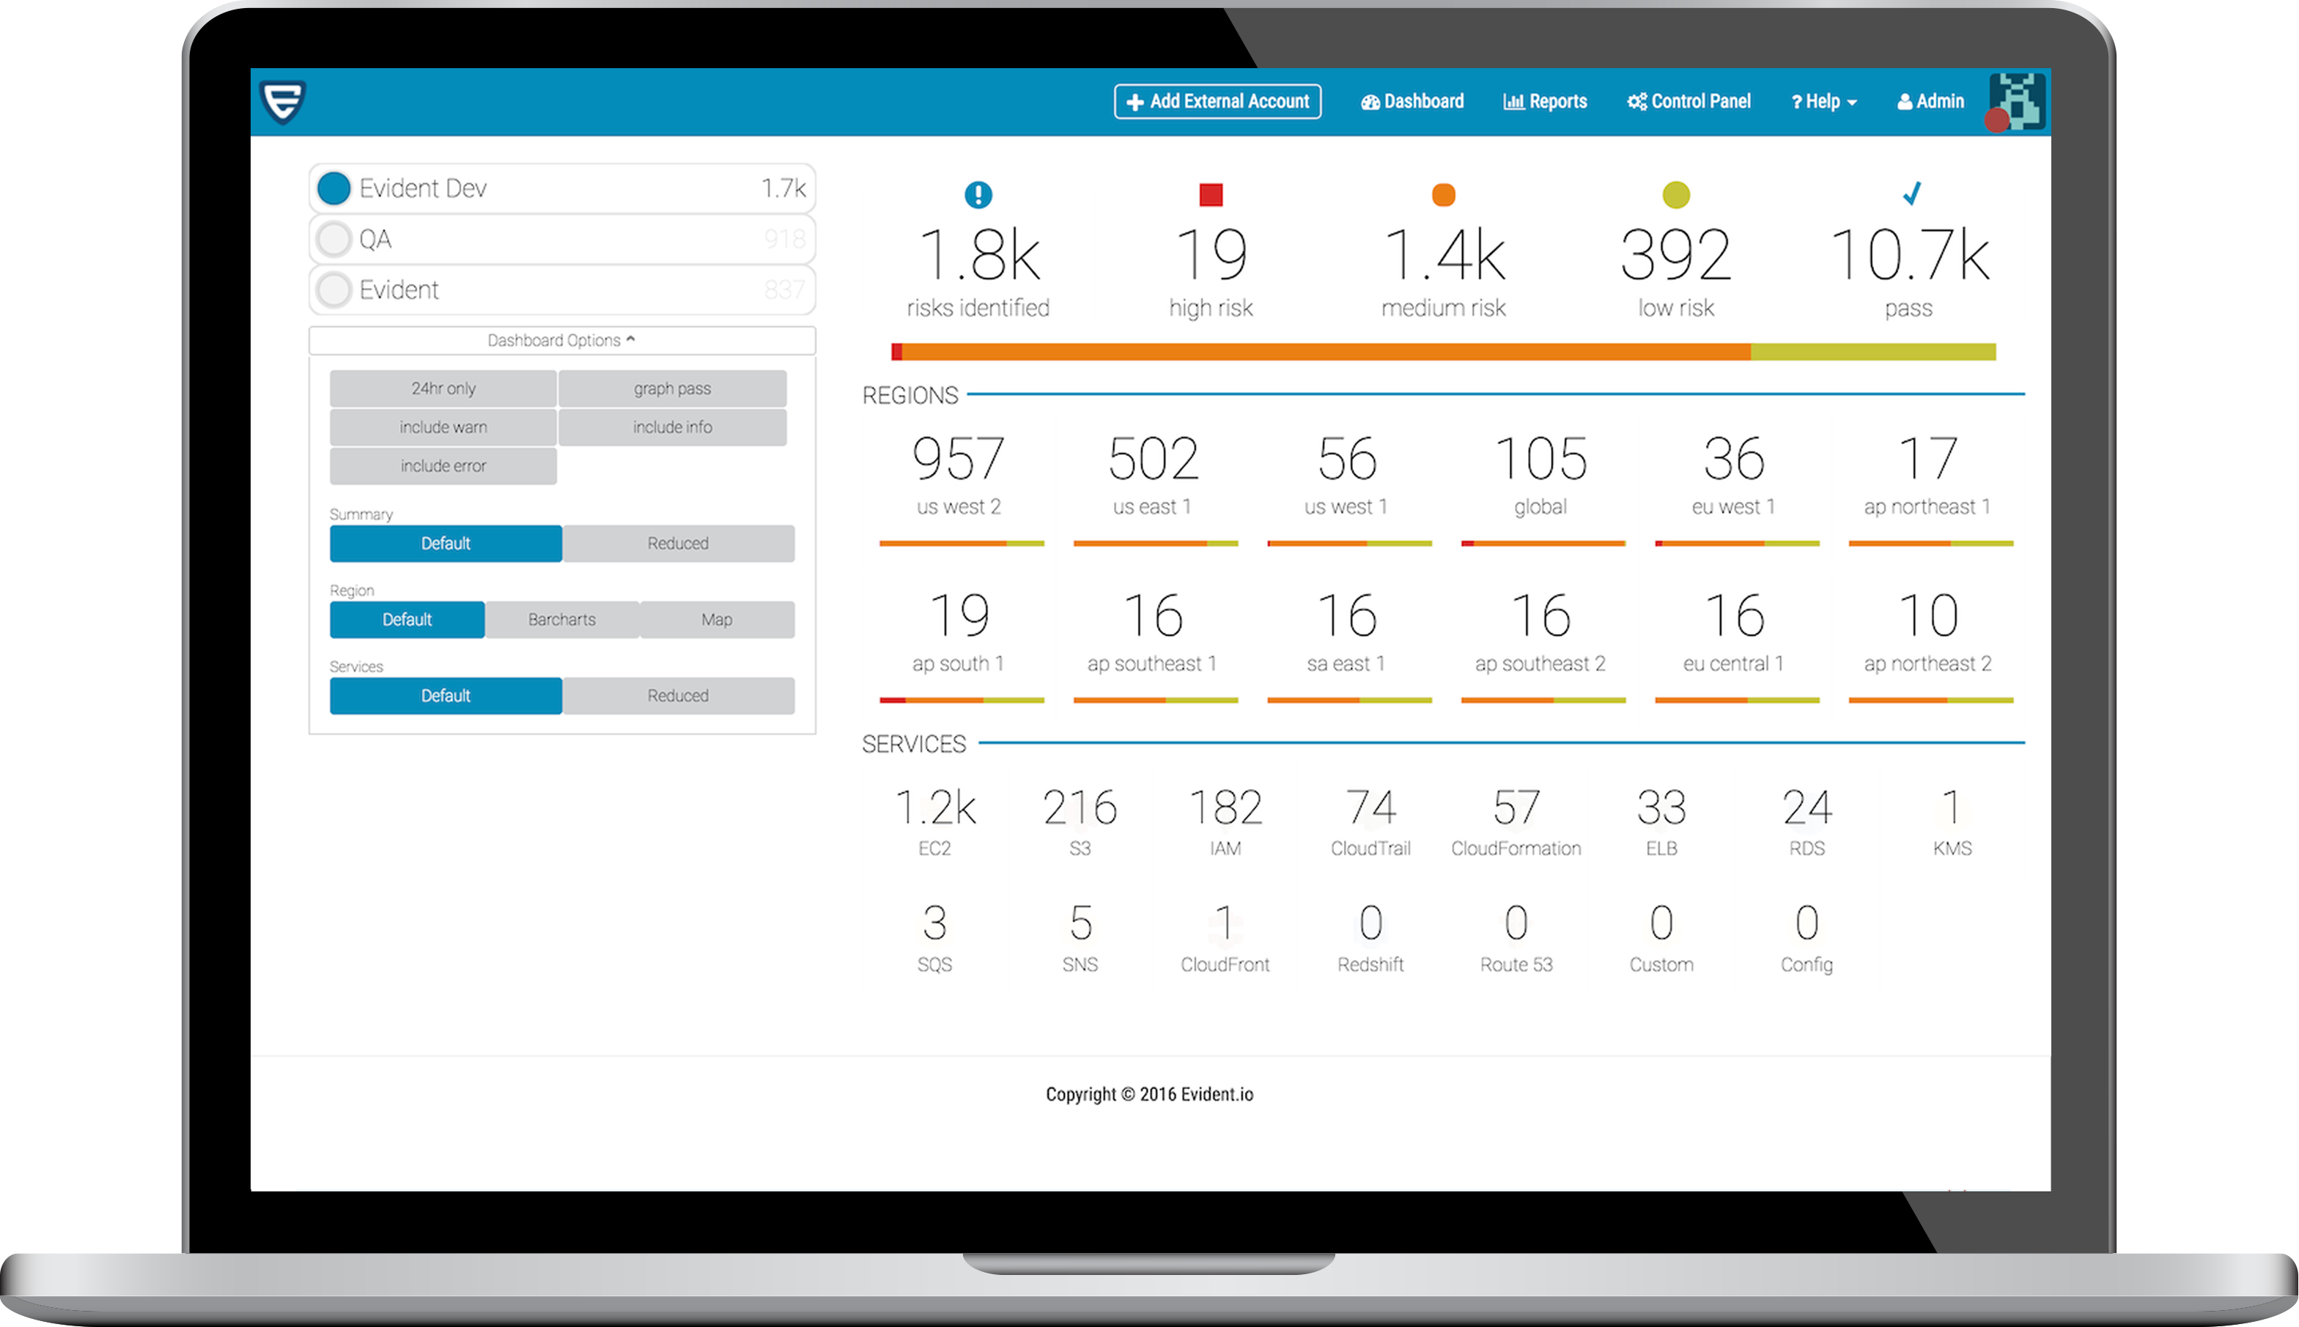Click the overall risk distribution bar
This screenshot has width=2299, height=1327.
click(1442, 352)
